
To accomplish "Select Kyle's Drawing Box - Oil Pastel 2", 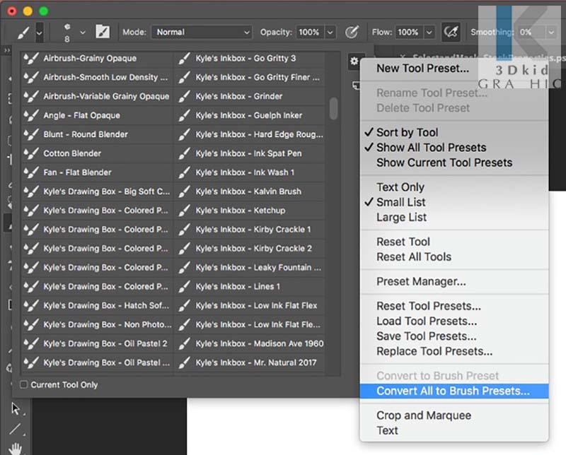I will click(97, 343).
